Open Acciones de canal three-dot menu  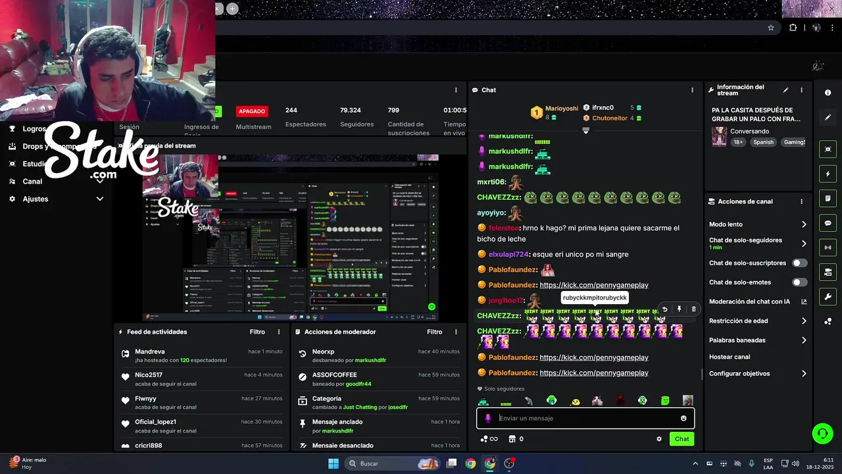point(801,201)
